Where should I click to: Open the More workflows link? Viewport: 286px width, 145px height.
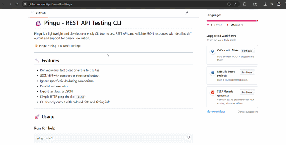tap(216, 112)
